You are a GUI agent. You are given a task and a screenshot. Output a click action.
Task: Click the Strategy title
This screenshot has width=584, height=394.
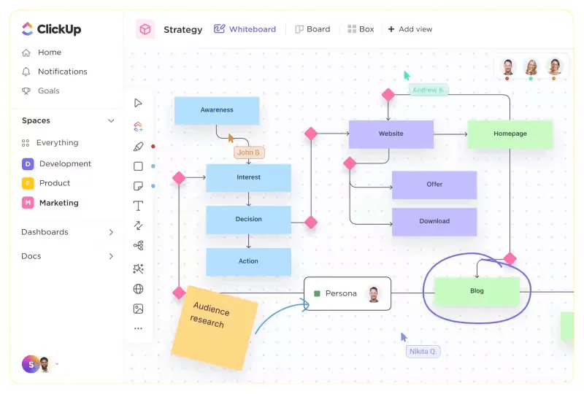click(x=183, y=29)
